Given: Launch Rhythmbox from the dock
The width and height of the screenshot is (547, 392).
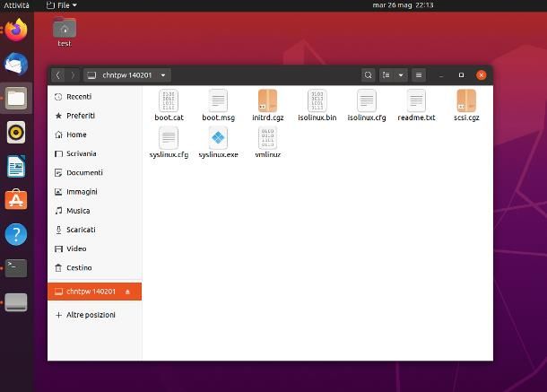Looking at the screenshot, I should (x=16, y=132).
